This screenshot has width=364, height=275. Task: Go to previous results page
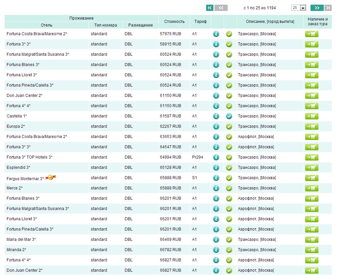221,8
